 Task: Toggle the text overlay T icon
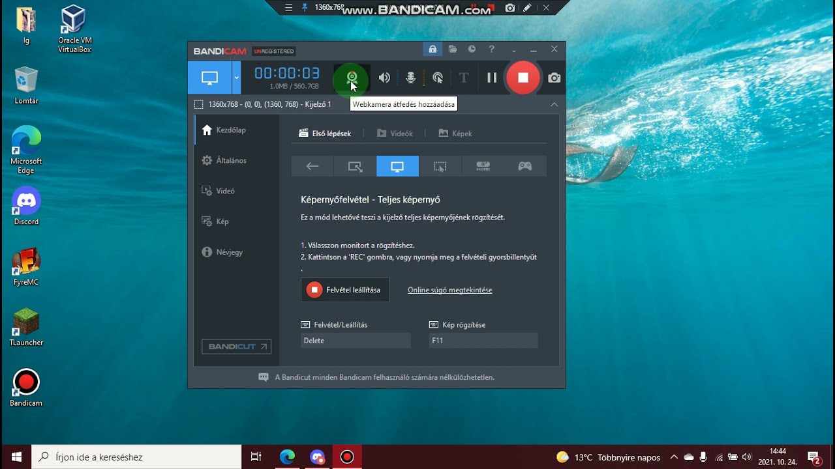(x=464, y=78)
